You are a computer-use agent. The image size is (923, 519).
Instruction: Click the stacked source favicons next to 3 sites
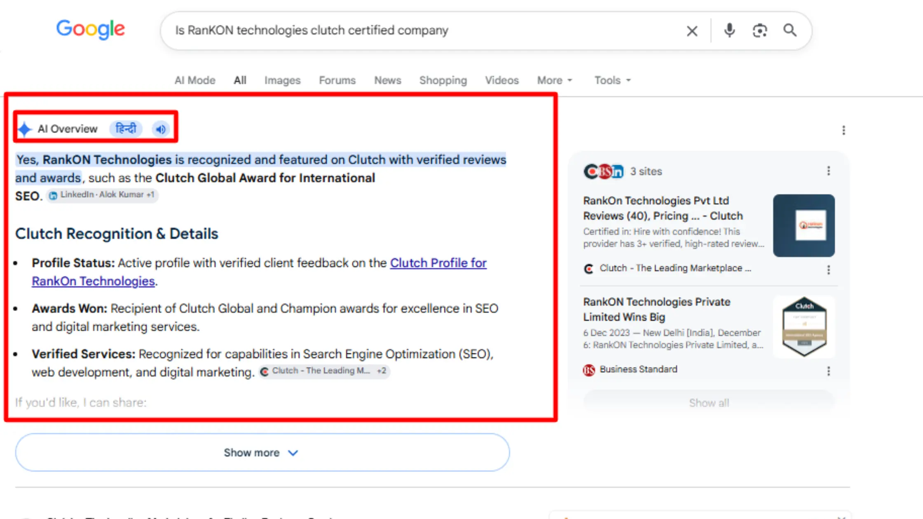pos(604,171)
